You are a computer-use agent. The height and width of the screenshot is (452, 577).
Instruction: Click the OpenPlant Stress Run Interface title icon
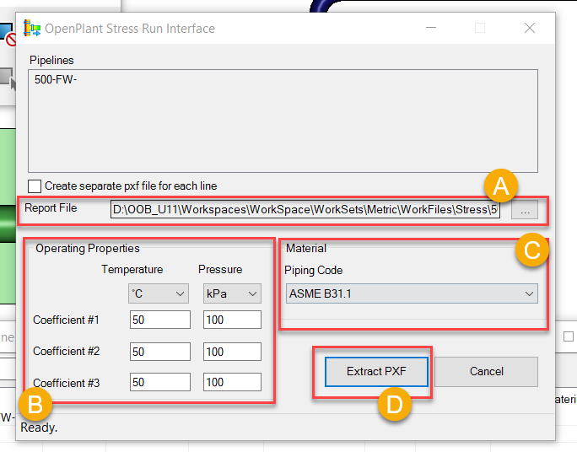32,29
